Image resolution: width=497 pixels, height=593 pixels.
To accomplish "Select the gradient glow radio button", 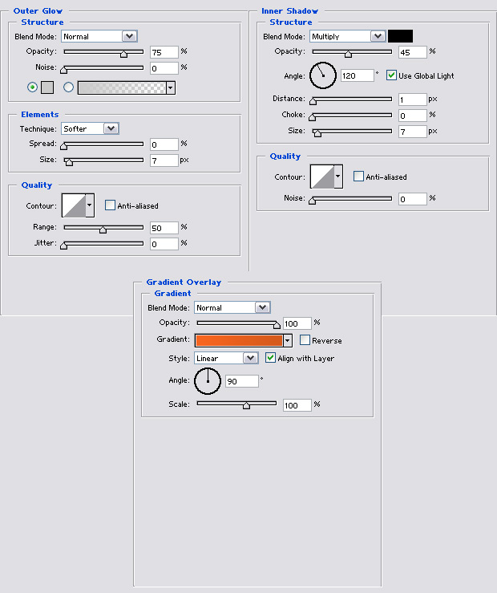I will click(x=68, y=87).
